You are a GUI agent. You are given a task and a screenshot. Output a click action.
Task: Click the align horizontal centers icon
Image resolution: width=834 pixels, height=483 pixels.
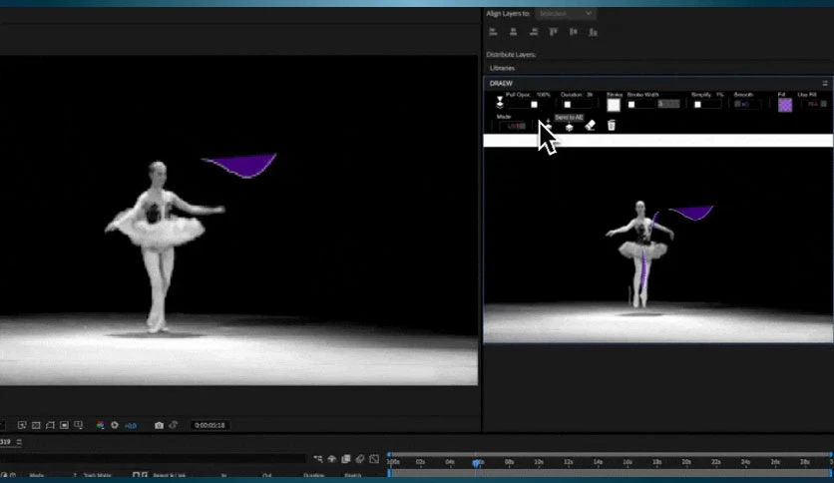[x=513, y=33]
